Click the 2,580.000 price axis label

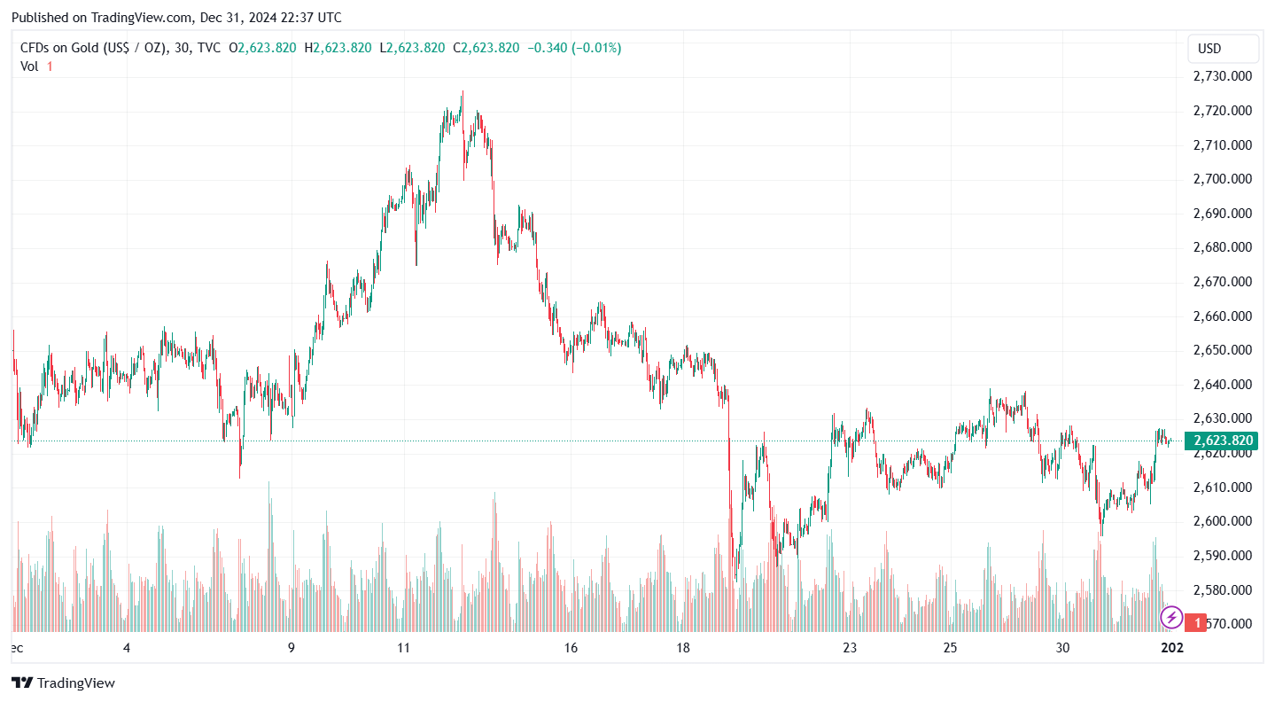pyautogui.click(x=1223, y=590)
